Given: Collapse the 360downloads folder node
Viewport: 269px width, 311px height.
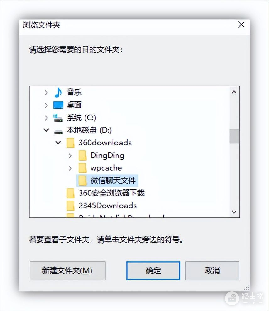Looking at the screenshot, I should click(x=58, y=143).
